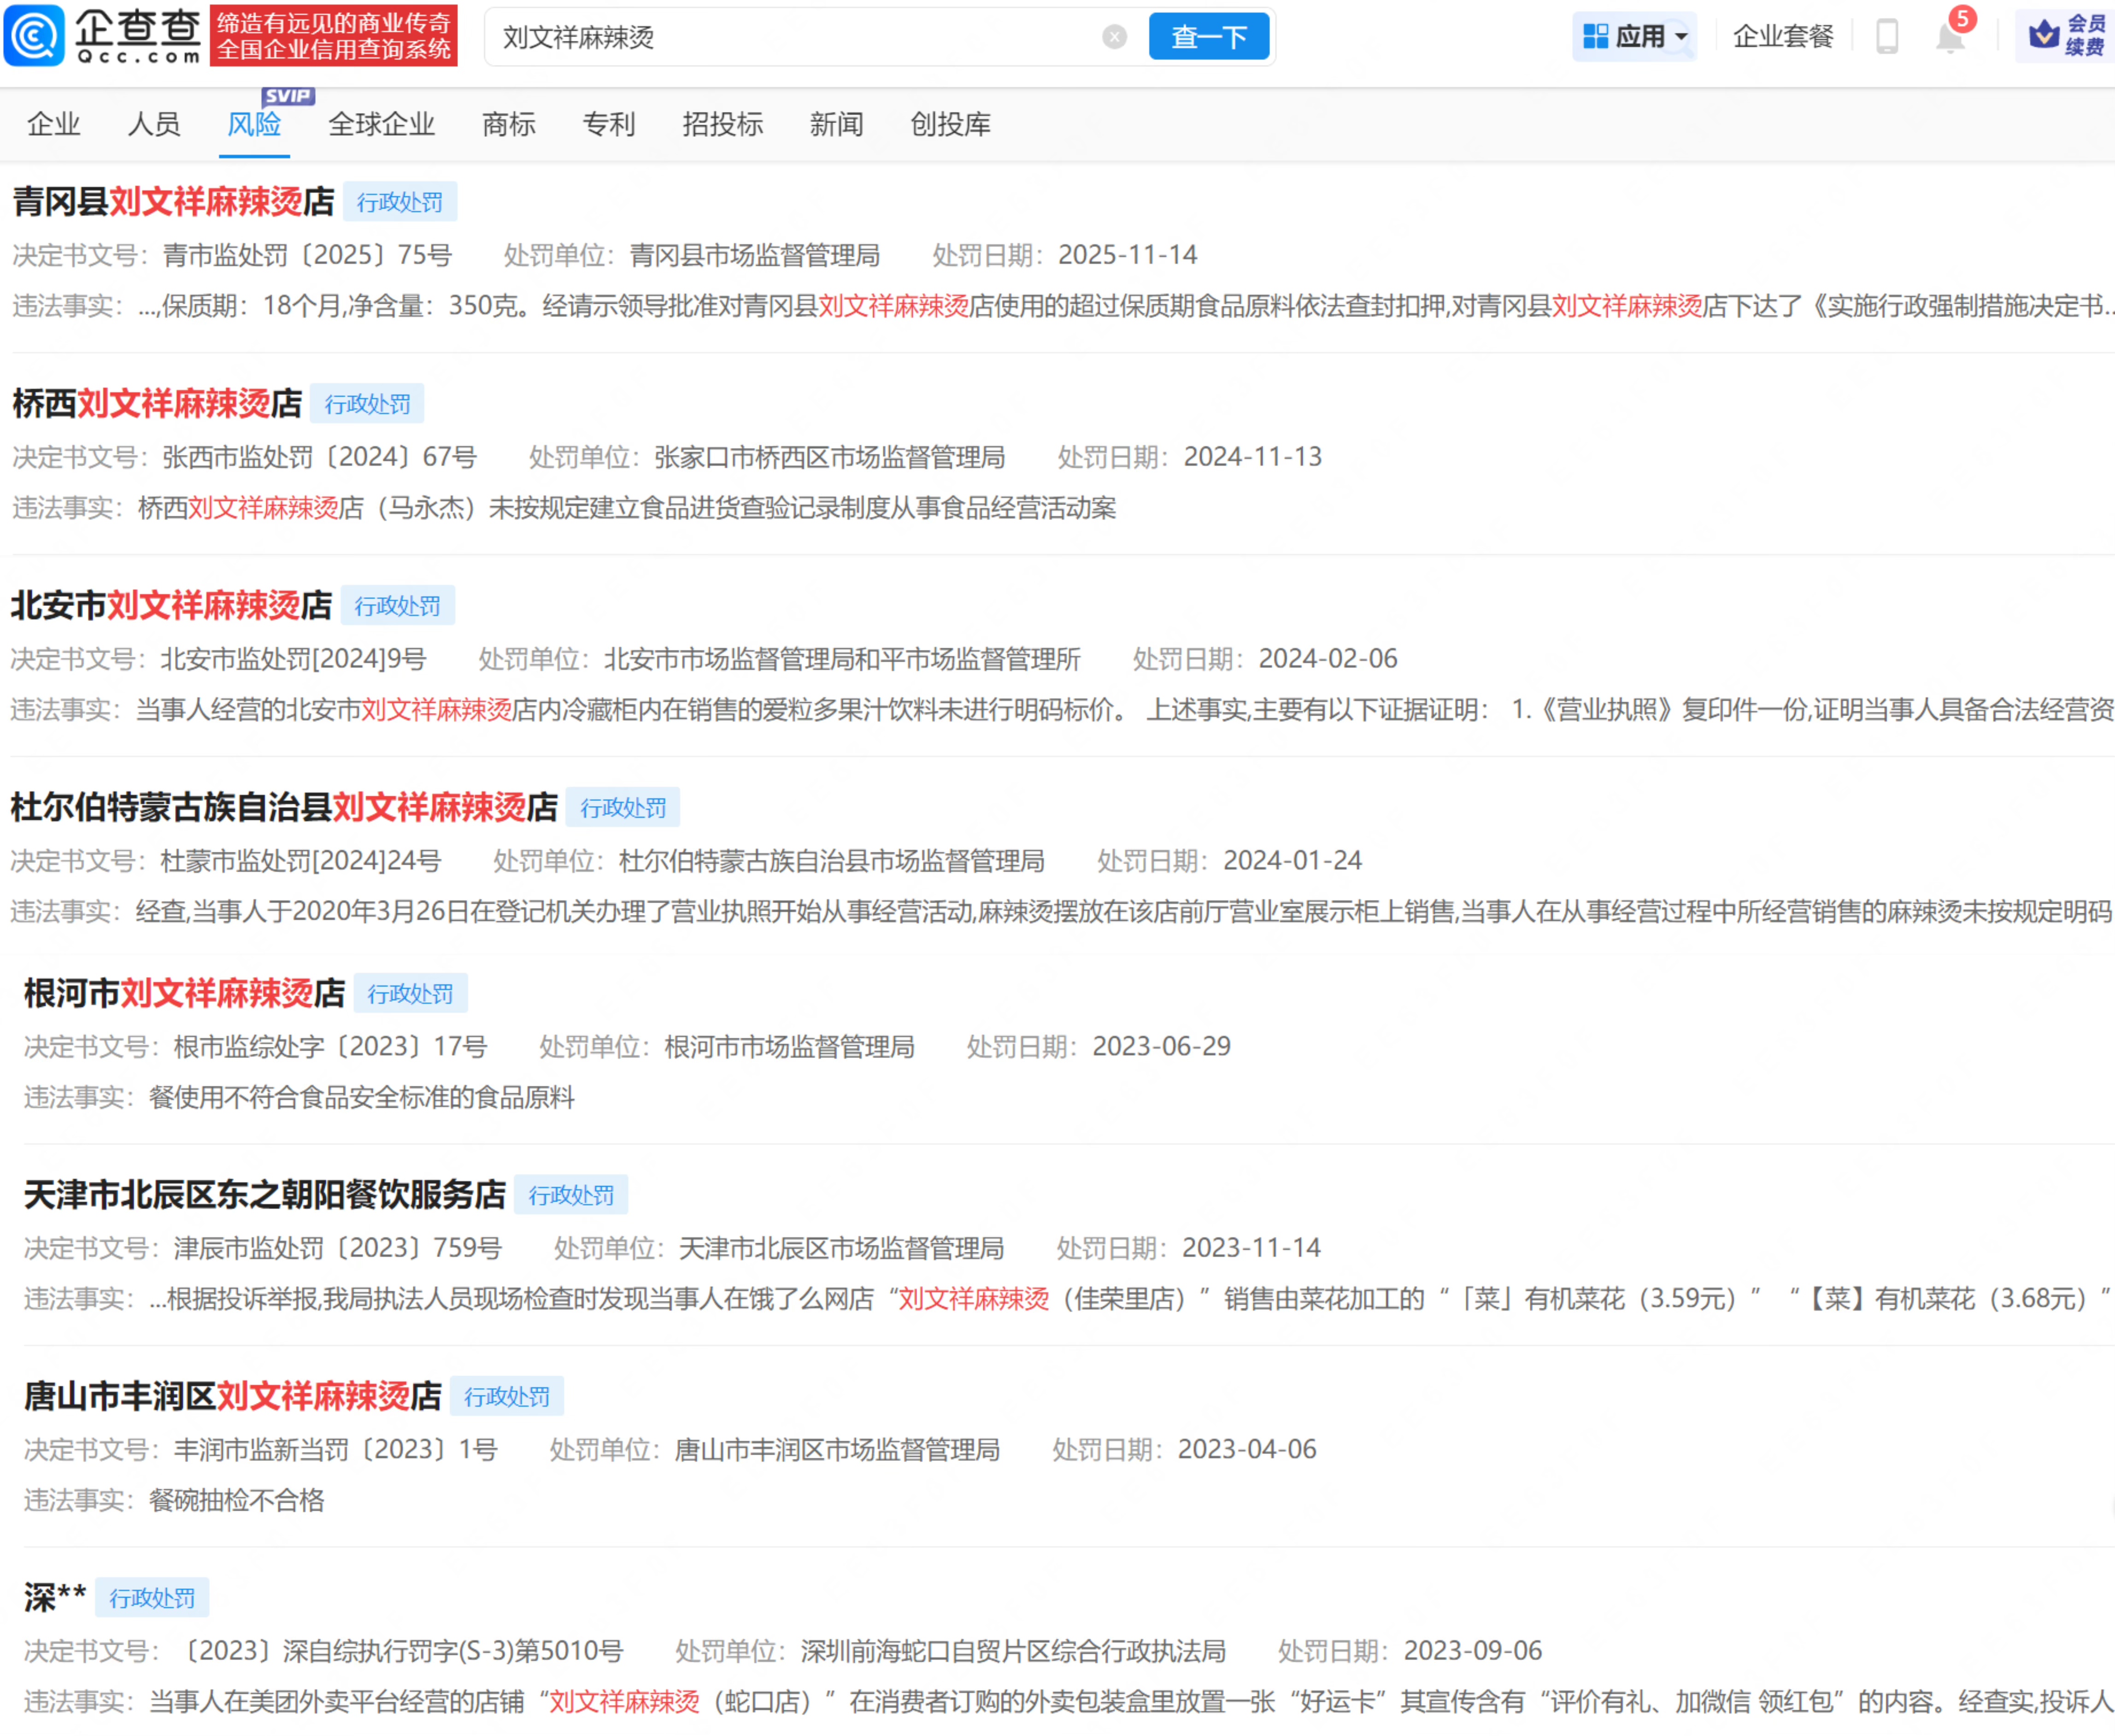
Task: Select the 商标 tab
Action: pyautogui.click(x=508, y=124)
